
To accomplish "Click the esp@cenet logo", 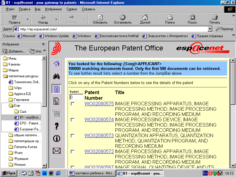I will (x=203, y=48).
